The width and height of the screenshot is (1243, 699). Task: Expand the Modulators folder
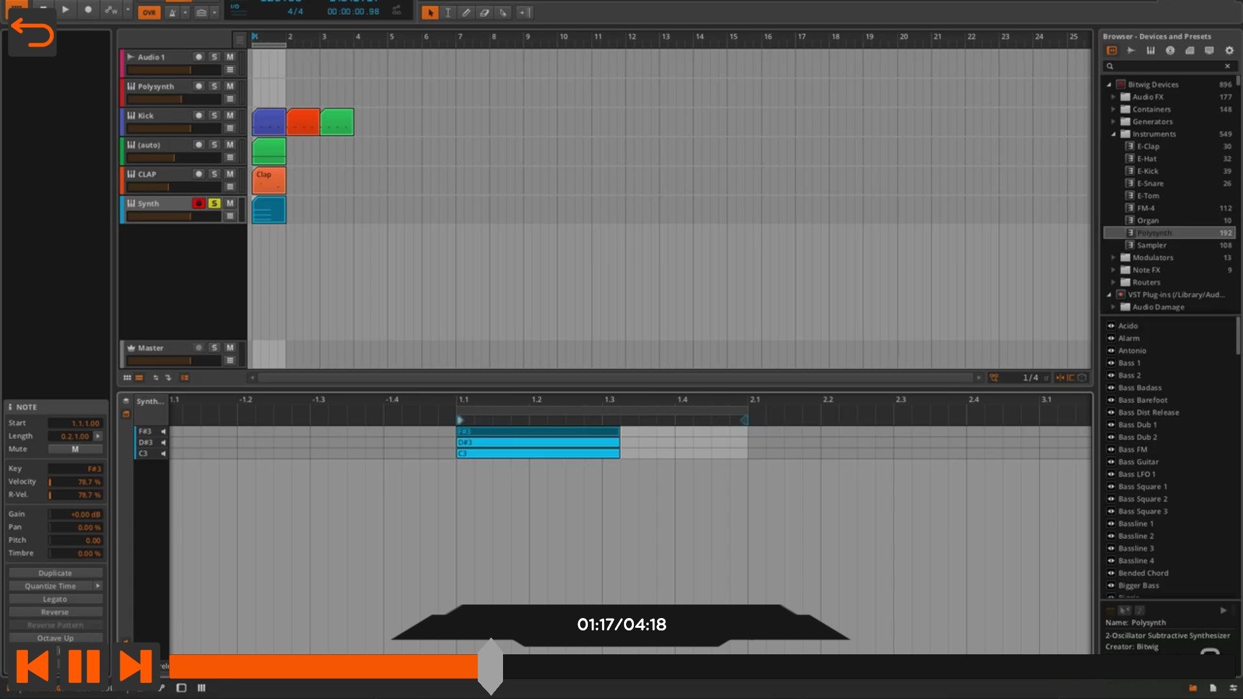point(1114,258)
